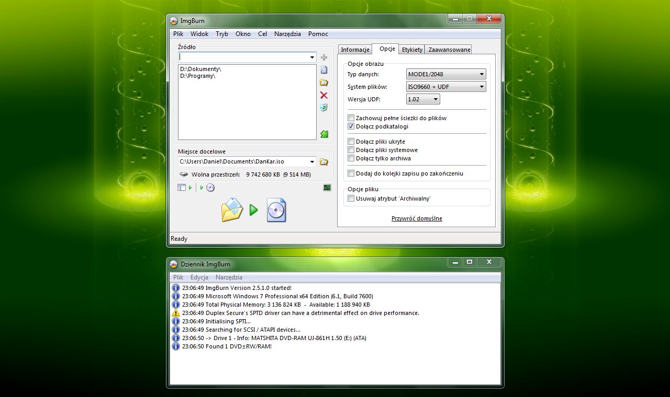Click Dziennik ImgBurn title bar icon
Image resolution: width=670 pixels, height=397 pixels.
174,264
